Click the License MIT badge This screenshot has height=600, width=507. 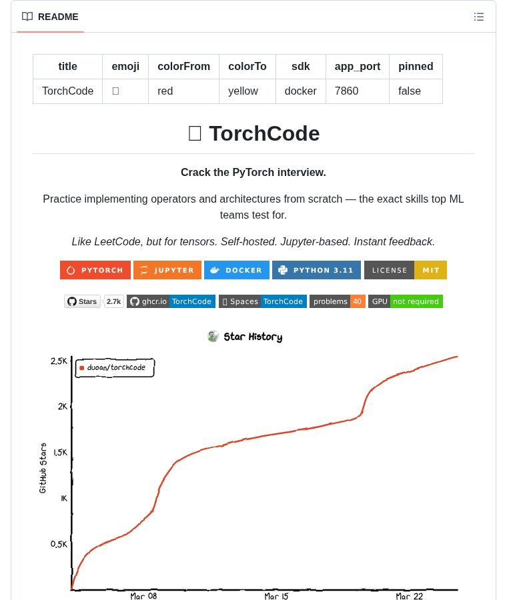[x=406, y=270]
